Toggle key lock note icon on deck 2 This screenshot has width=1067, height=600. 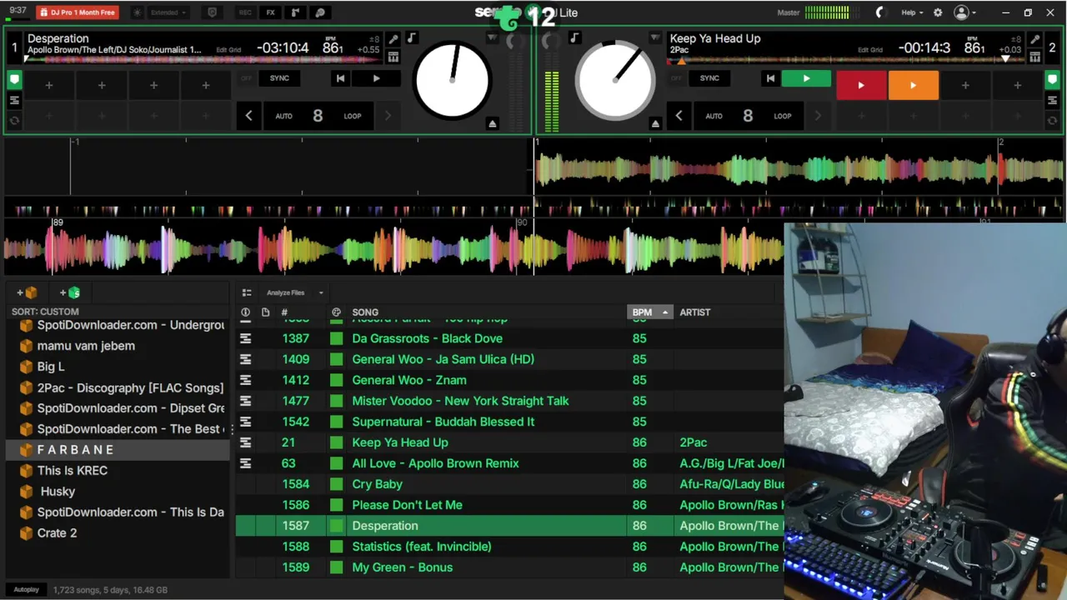click(574, 38)
